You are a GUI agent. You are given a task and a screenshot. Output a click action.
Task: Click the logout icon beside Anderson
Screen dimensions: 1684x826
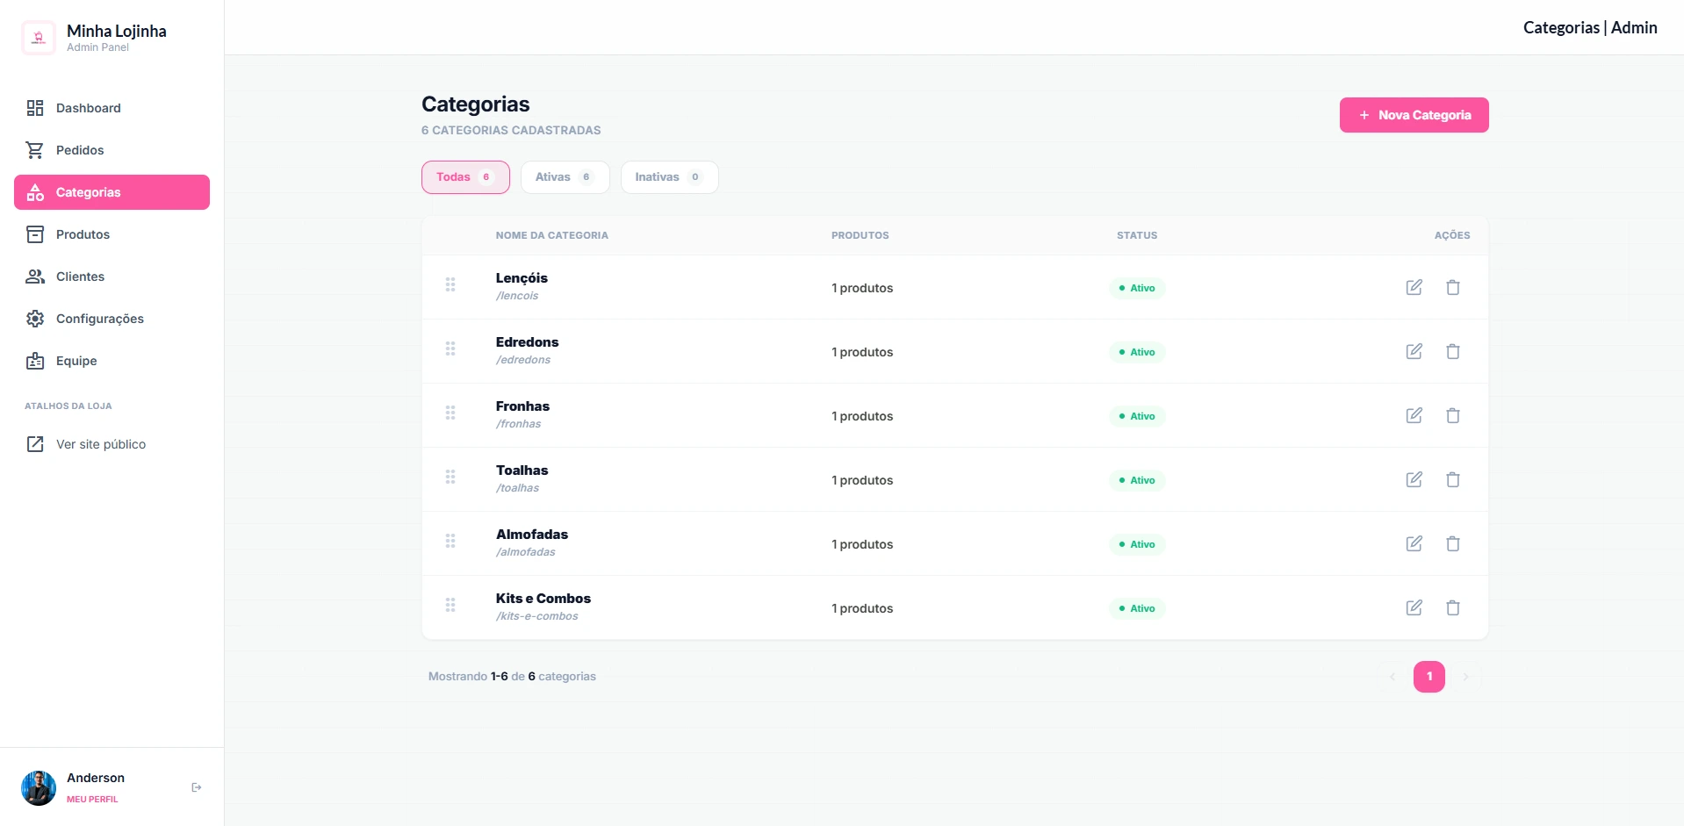point(197,787)
